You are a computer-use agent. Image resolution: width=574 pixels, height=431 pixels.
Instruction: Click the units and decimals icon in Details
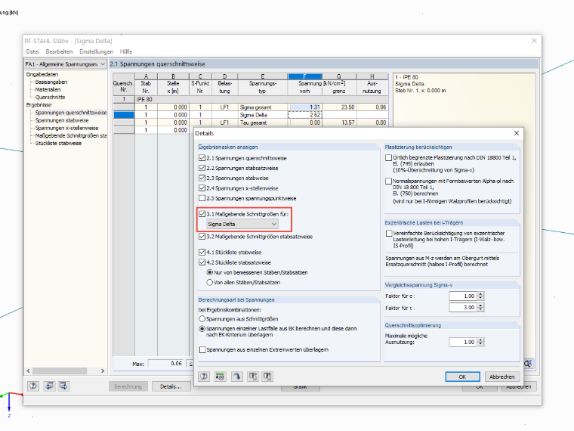coord(220,377)
